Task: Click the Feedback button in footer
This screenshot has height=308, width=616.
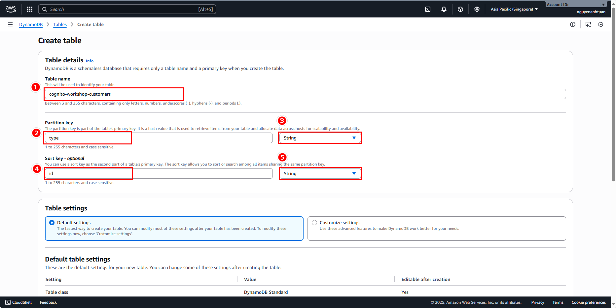Action: pos(48,302)
